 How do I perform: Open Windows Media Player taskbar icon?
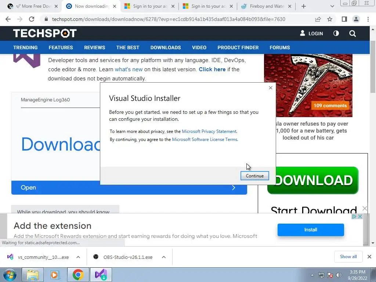coord(55,275)
